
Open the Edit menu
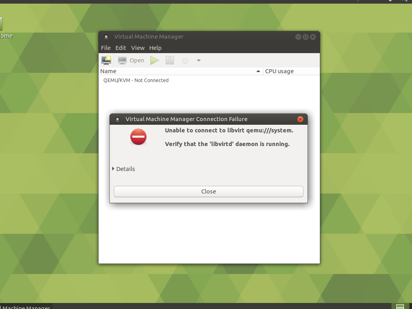point(121,47)
